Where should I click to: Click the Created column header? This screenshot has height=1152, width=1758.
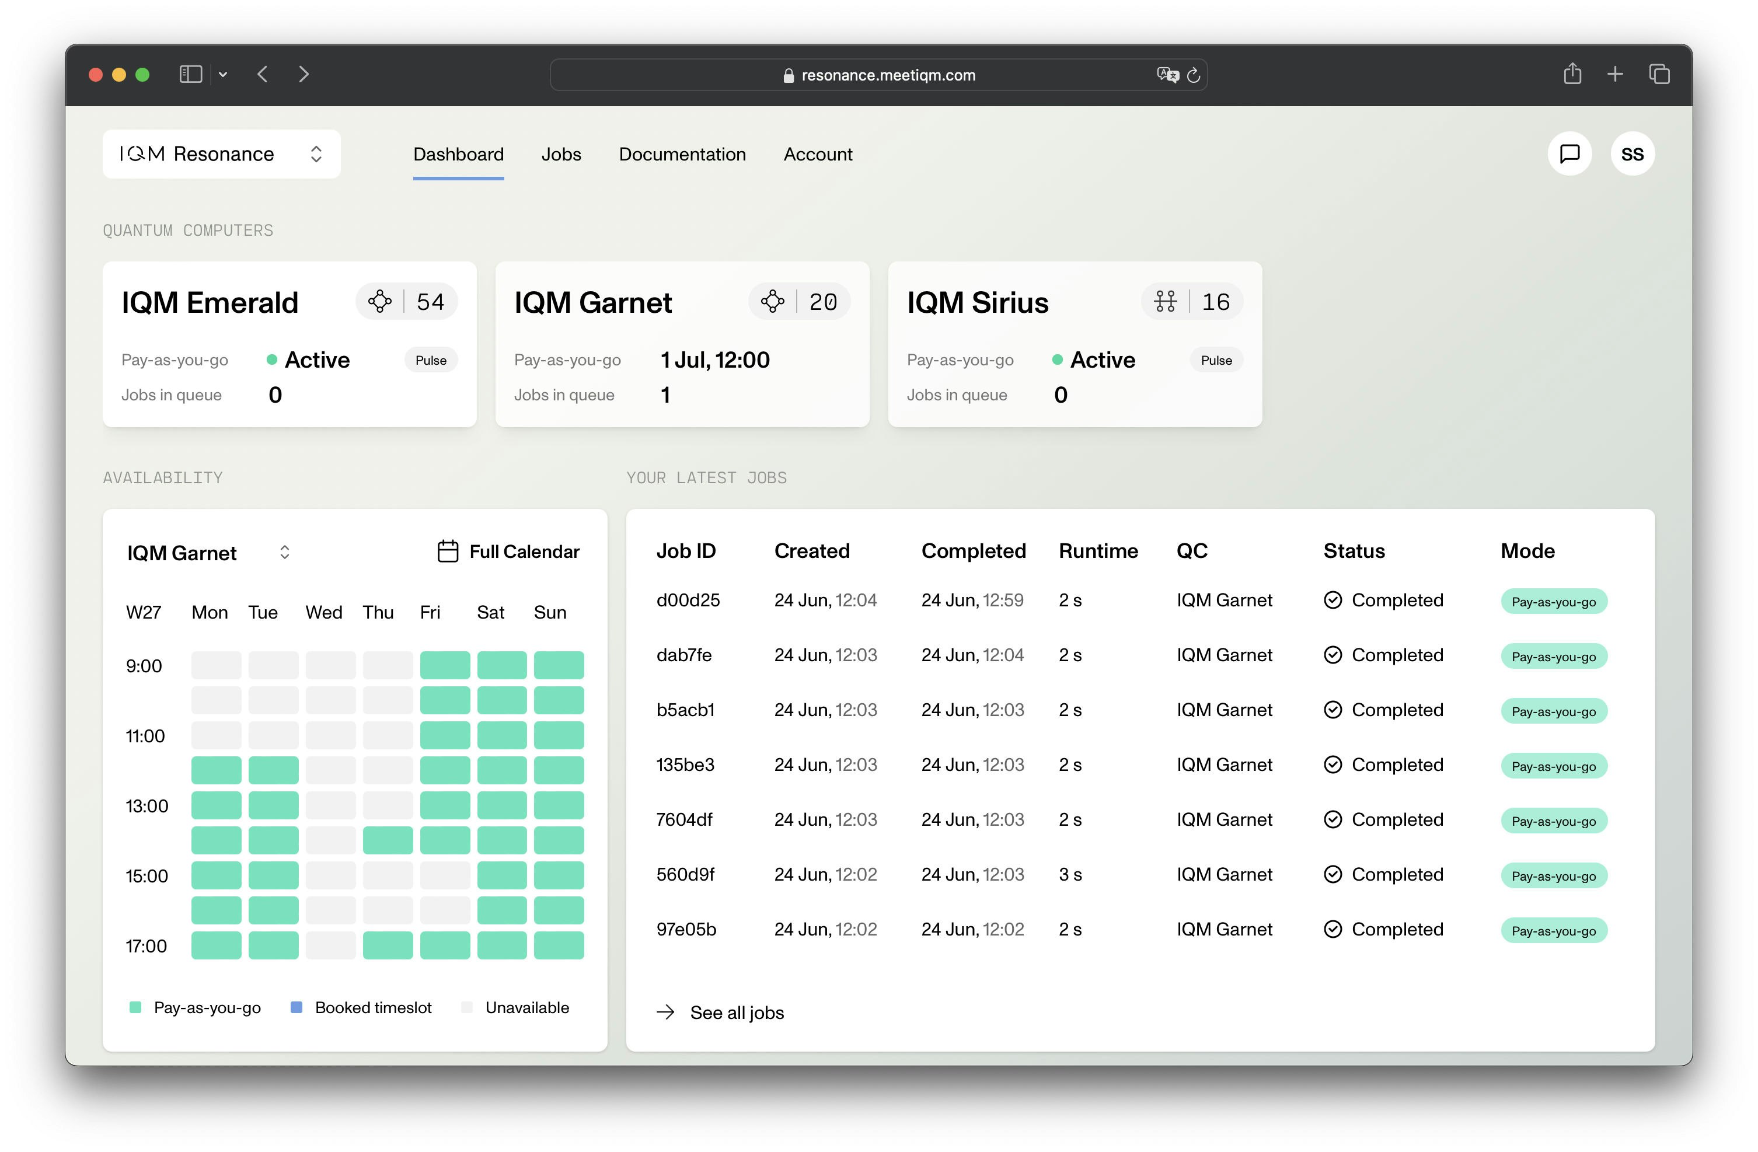click(812, 551)
